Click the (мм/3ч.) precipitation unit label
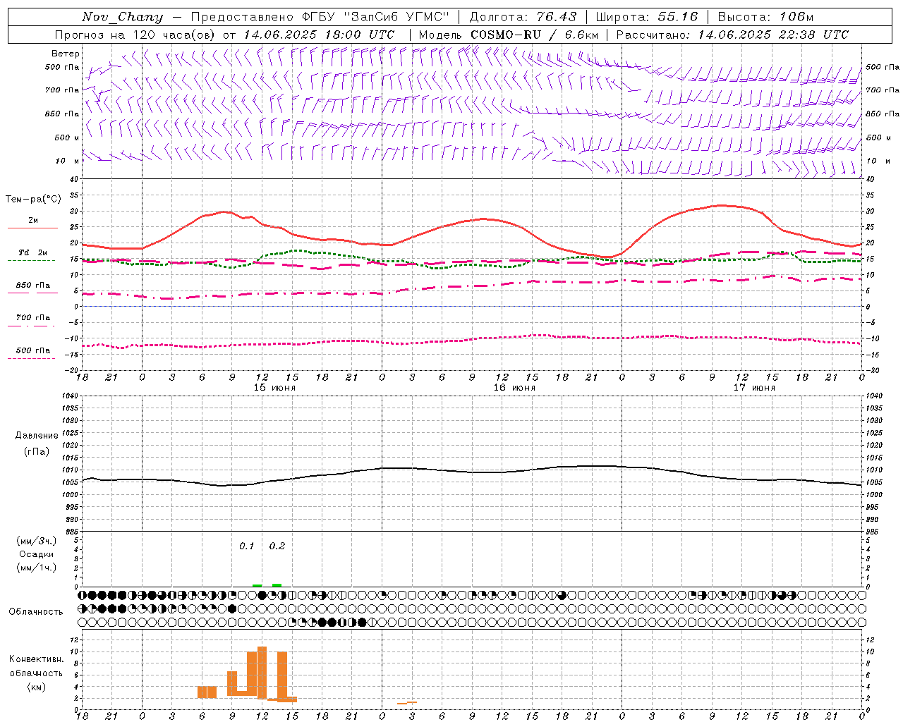The image size is (903, 722). 37,541
